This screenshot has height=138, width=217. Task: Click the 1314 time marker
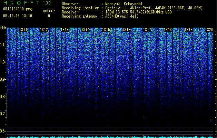(86, 30)
